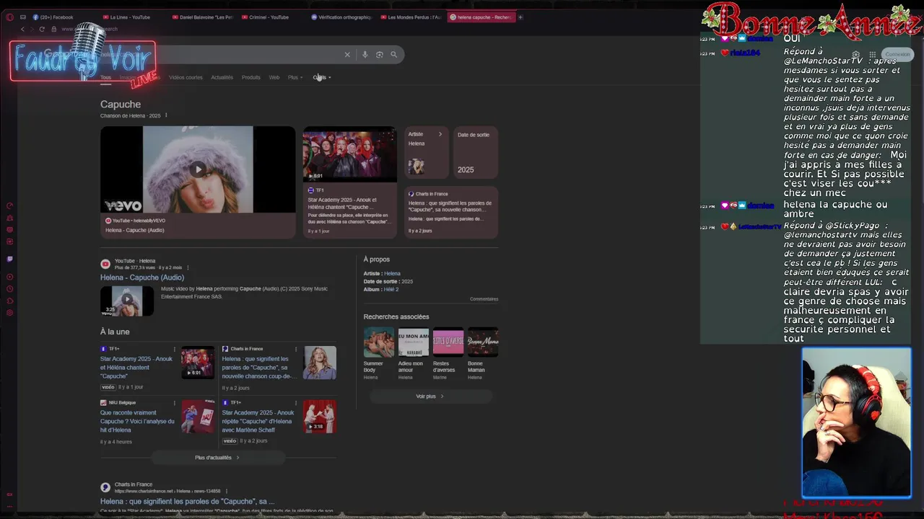The image size is (924, 519).
Task: Select the Produits search filter
Action: [251, 77]
